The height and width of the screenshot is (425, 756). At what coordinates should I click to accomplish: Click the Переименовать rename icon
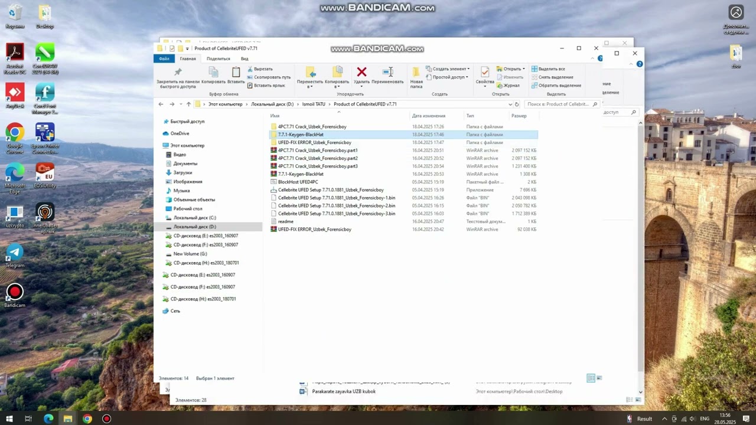[x=387, y=72]
